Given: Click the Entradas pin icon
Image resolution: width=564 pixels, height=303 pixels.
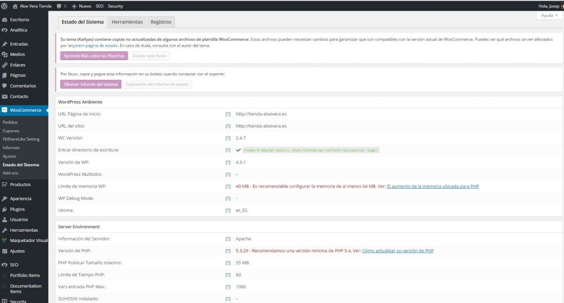Looking at the screenshot, I should click(5, 44).
